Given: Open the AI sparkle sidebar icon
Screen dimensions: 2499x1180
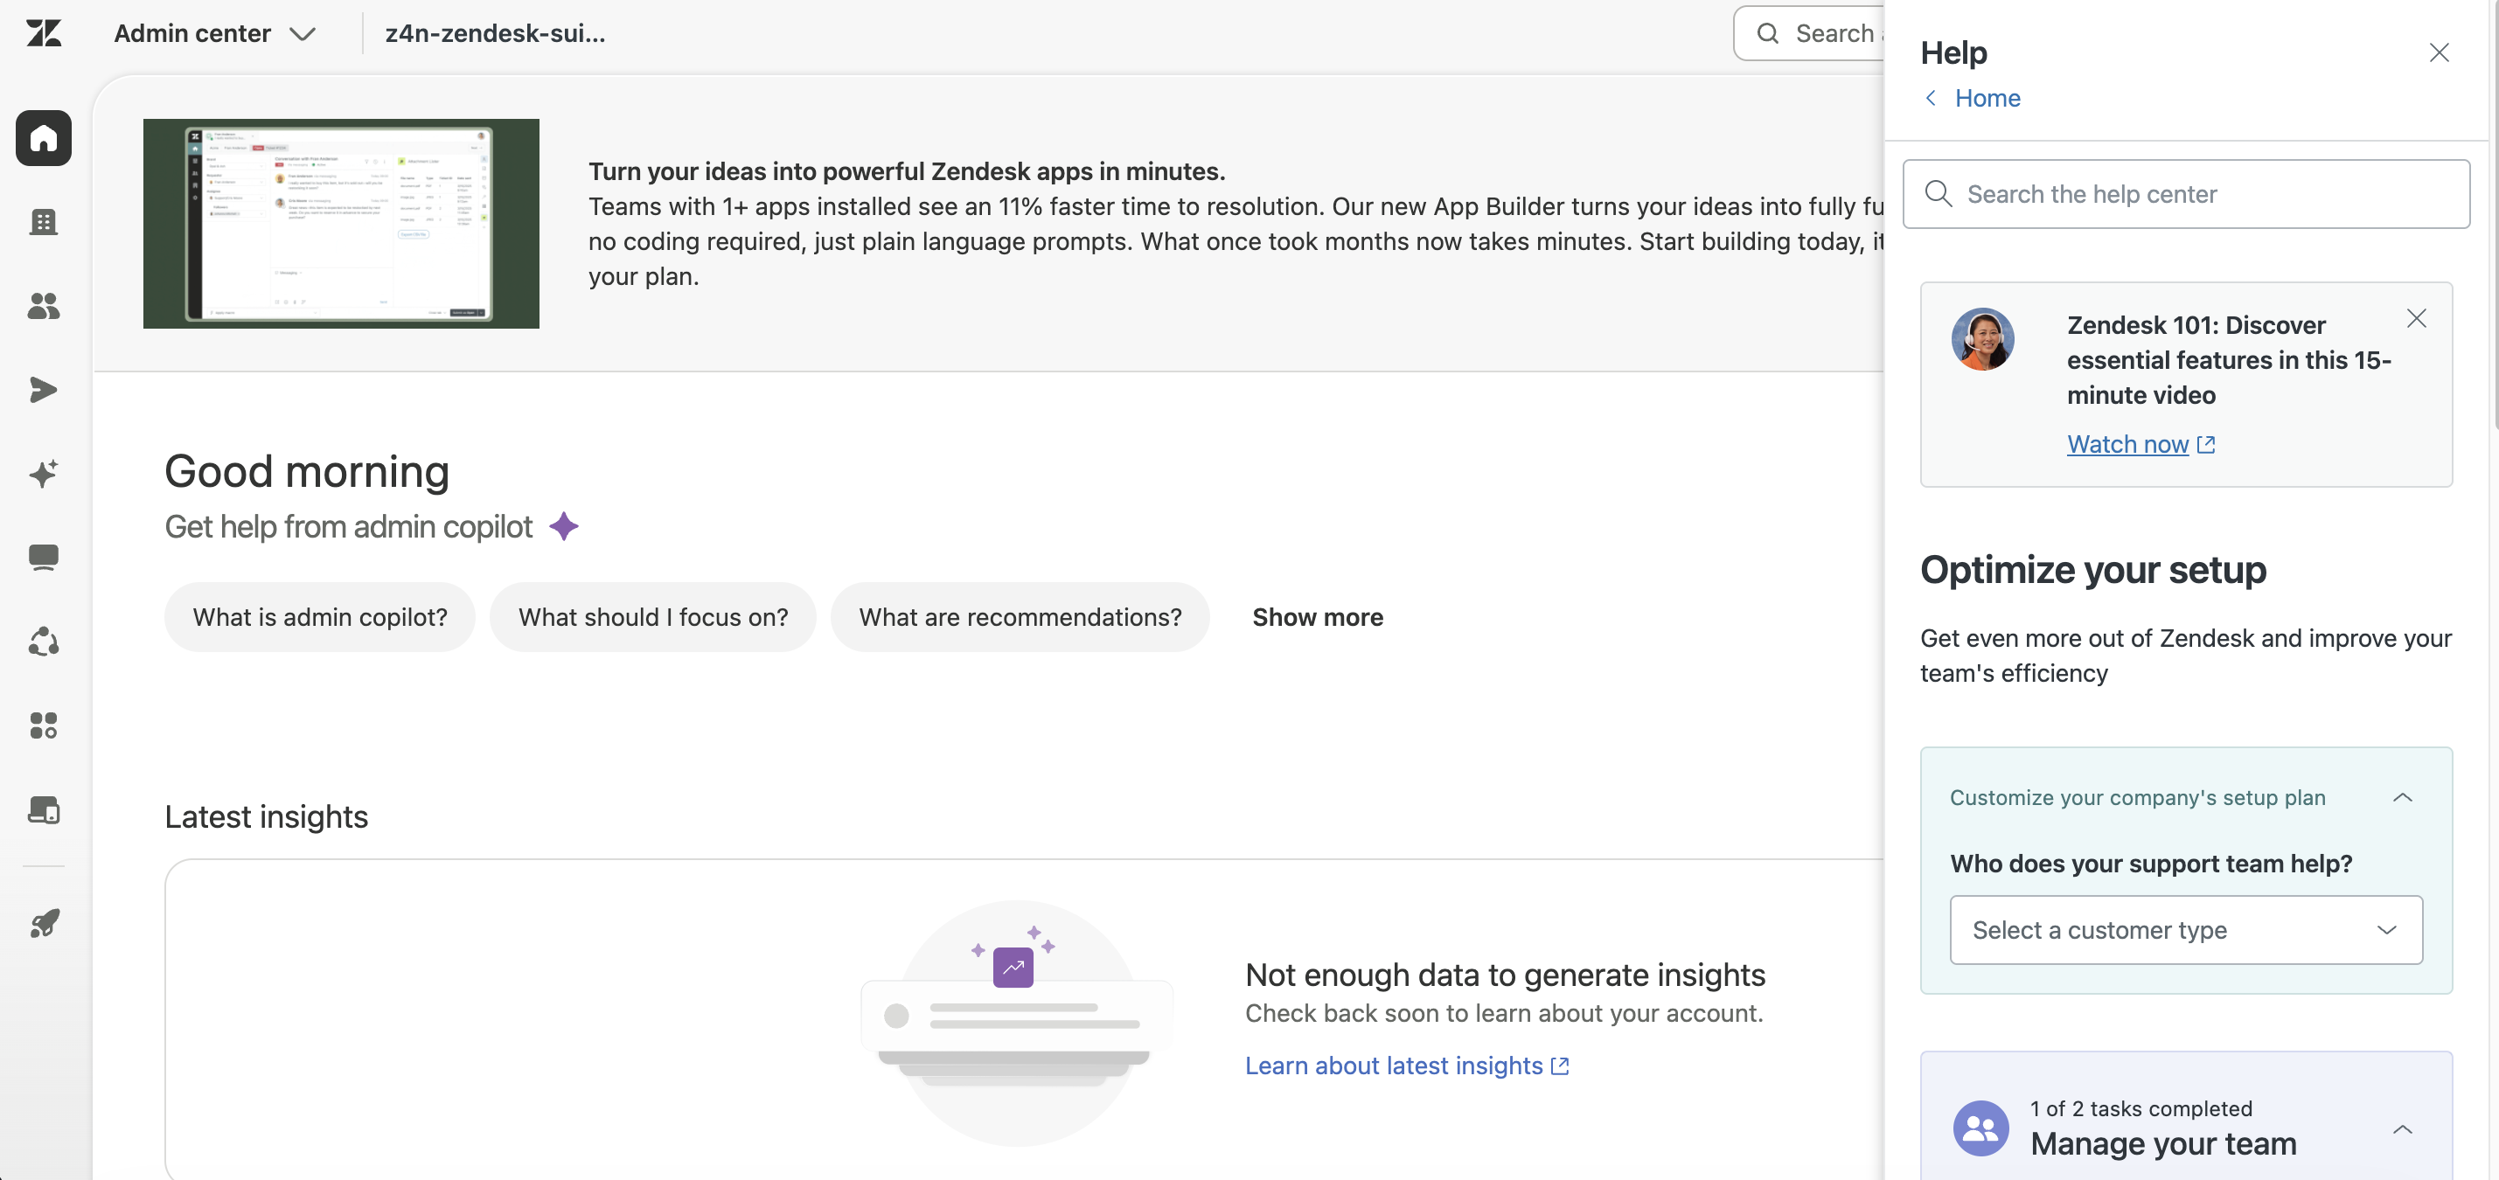Looking at the screenshot, I should [x=44, y=473].
